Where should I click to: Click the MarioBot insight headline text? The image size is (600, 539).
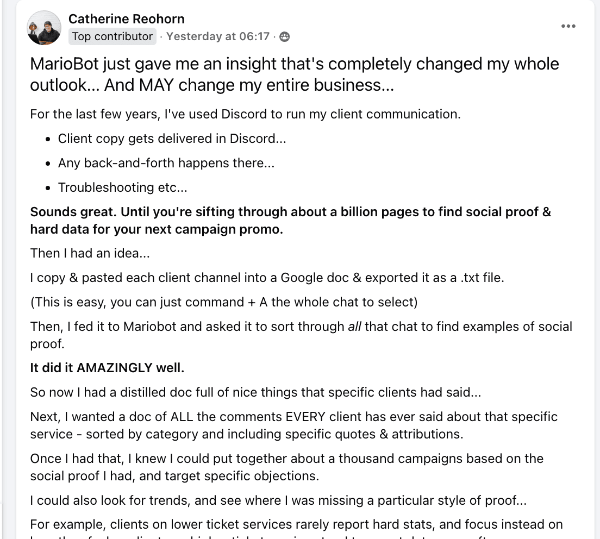(x=294, y=74)
